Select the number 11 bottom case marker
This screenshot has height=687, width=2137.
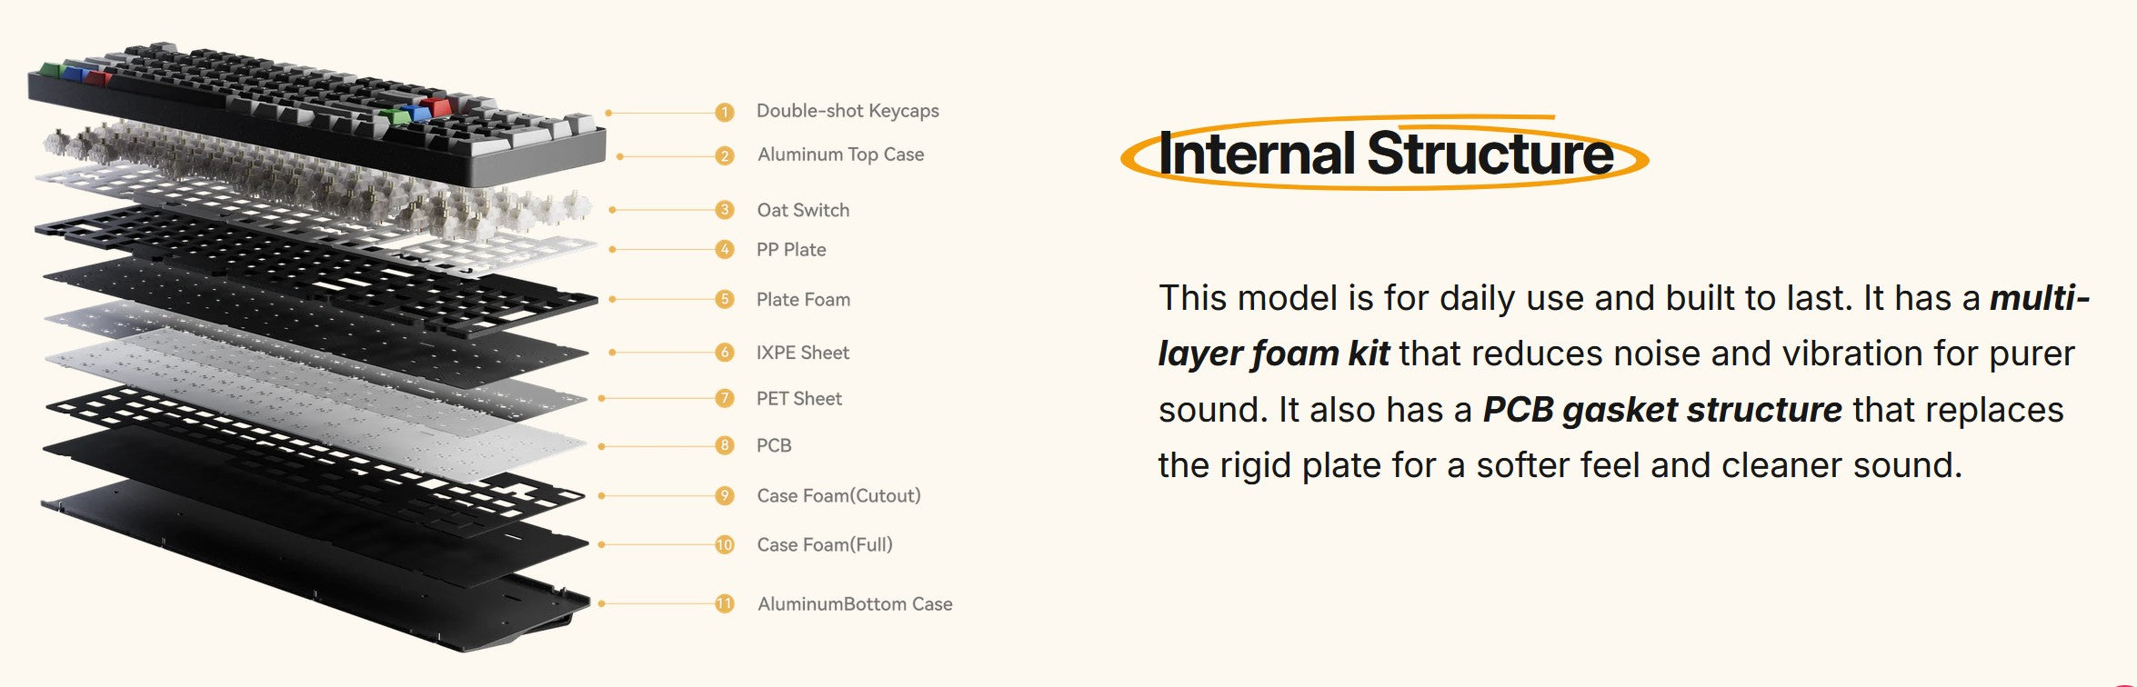click(x=724, y=603)
